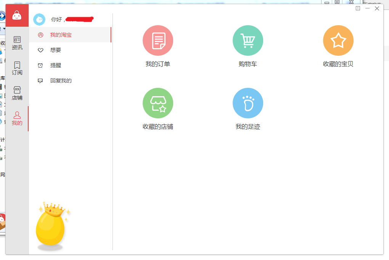Click the red Taobao bag logo

click(x=17, y=15)
